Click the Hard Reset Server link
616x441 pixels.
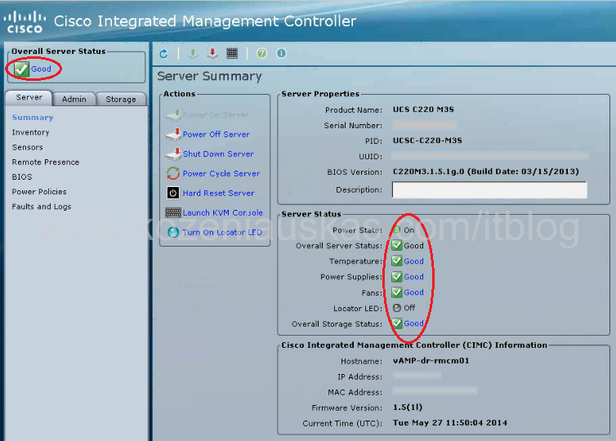tap(218, 194)
